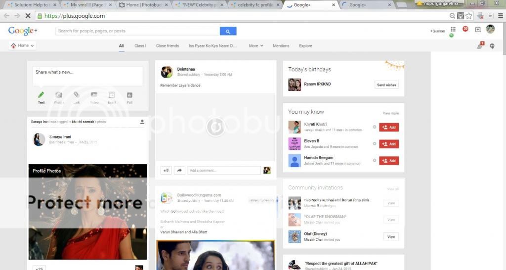Click +8 button on Beintehaa post
The width and height of the screenshot is (506, 270).
click(166, 171)
